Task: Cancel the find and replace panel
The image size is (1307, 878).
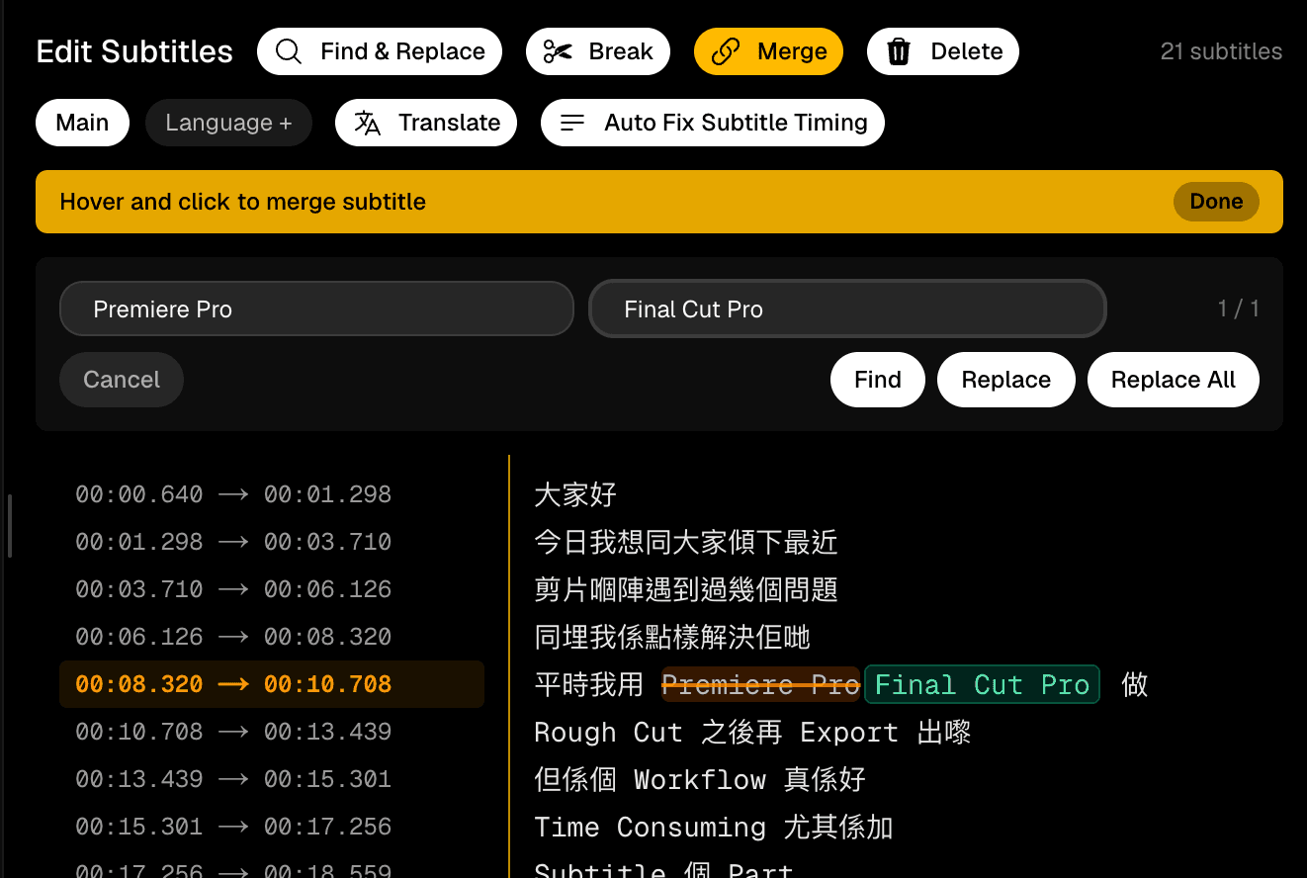Action: (x=122, y=380)
